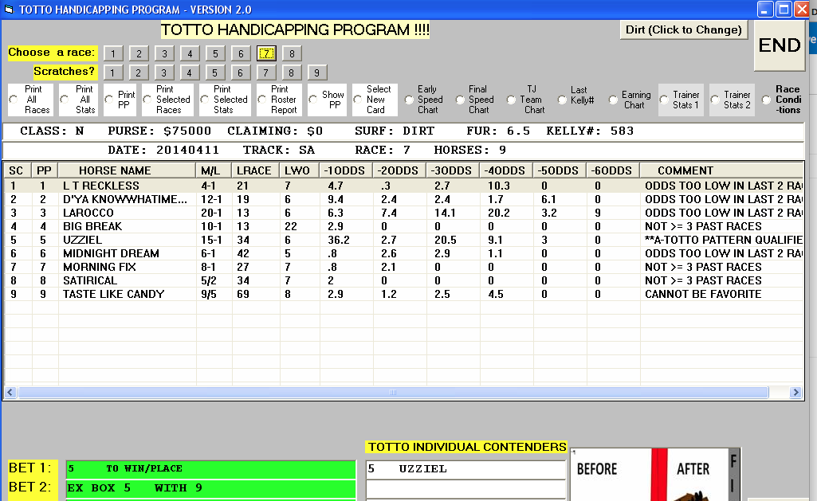Scratch horse number 6

(x=240, y=73)
